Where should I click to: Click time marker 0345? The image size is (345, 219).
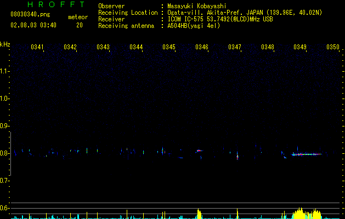tap(169, 47)
